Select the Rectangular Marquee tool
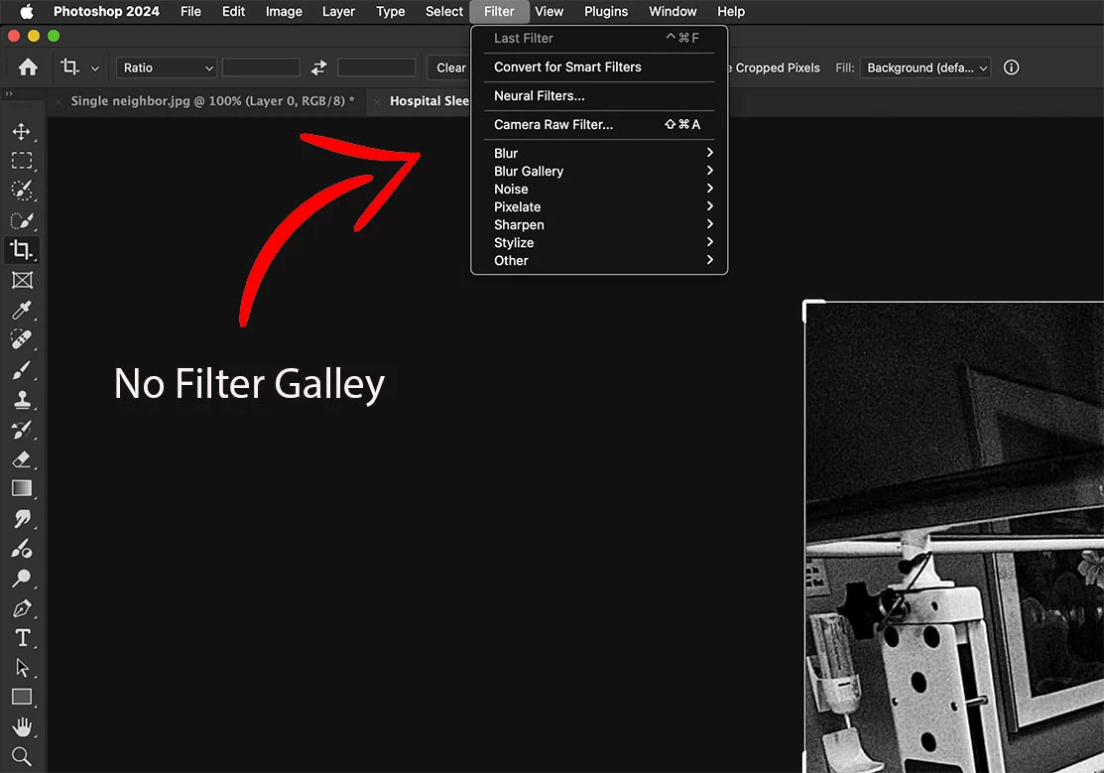1104x773 pixels. (21, 161)
